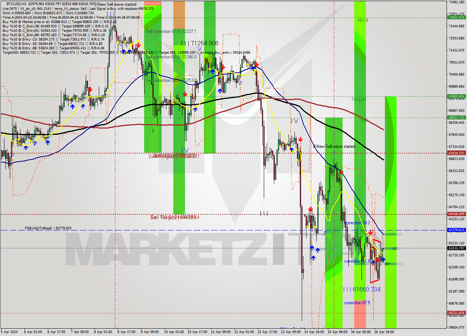Click the 'I I I 71264.906' wave label

pyautogui.click(x=200, y=43)
